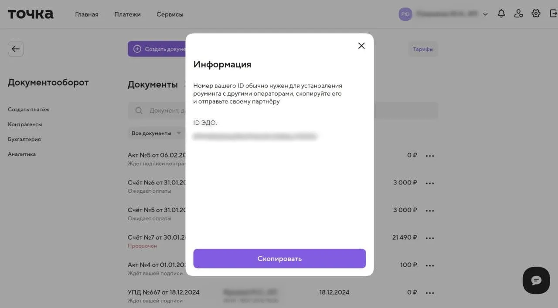
Task: Open the chat support bubble
Action: [536, 280]
